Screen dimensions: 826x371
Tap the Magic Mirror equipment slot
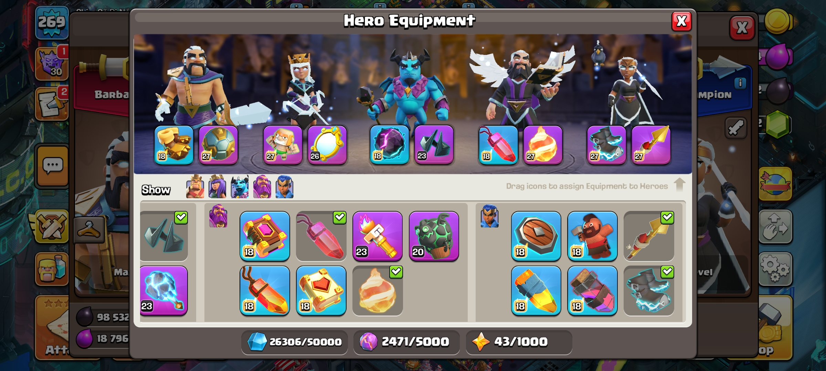327,145
